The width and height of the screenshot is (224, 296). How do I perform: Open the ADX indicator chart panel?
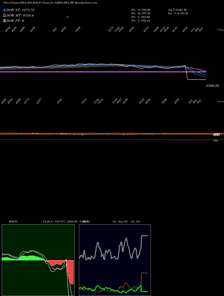coord(115,260)
